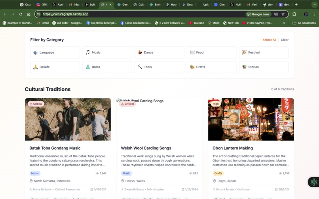Open the Gmail bookmark
Image resolution: width=319 pixels, height=199 pixels.
point(43,23)
